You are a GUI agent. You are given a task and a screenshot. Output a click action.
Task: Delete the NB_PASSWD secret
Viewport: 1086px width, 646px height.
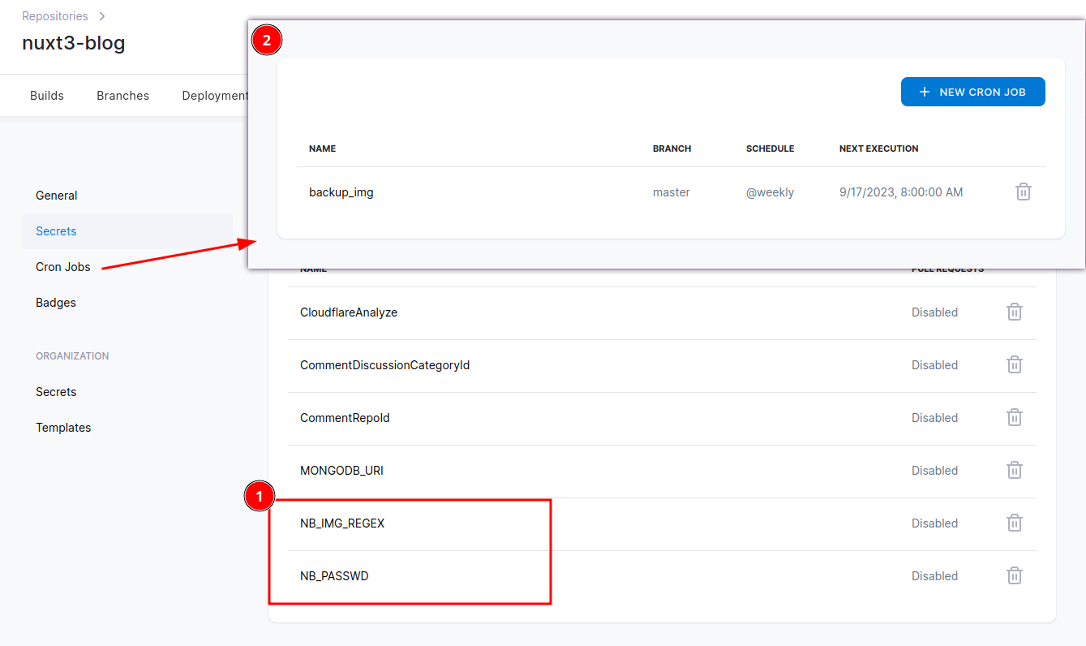1014,576
